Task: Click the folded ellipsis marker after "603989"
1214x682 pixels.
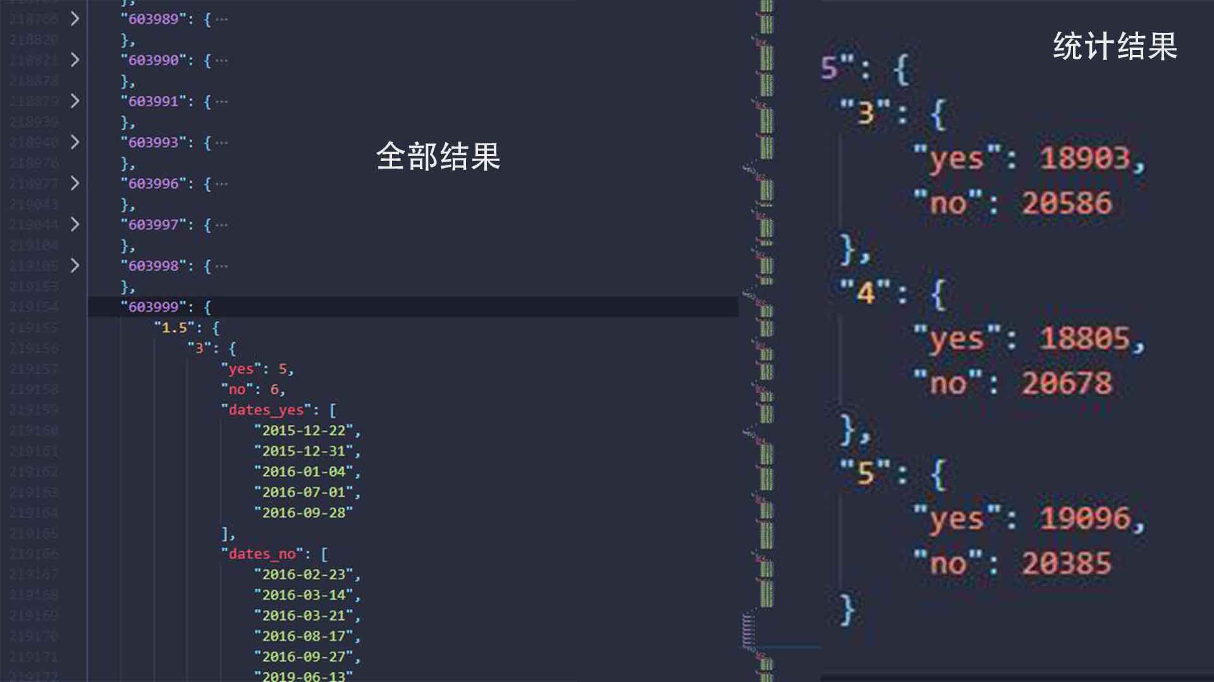Action: click(221, 20)
